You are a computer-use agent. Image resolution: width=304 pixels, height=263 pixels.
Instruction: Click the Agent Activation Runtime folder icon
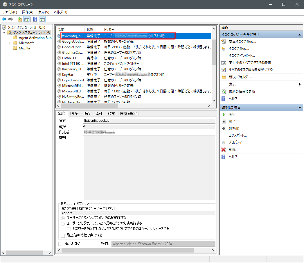coord(15,37)
